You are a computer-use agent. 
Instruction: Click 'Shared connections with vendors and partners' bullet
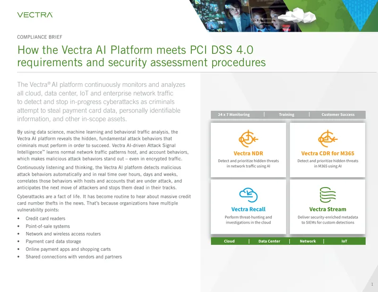point(74,257)
